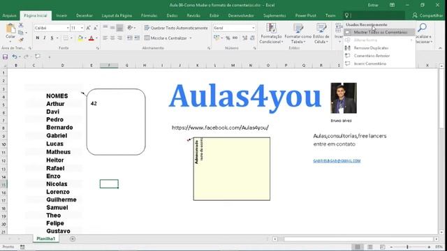Apply percent style format
The width and height of the screenshot is (447, 251).
(228, 38)
